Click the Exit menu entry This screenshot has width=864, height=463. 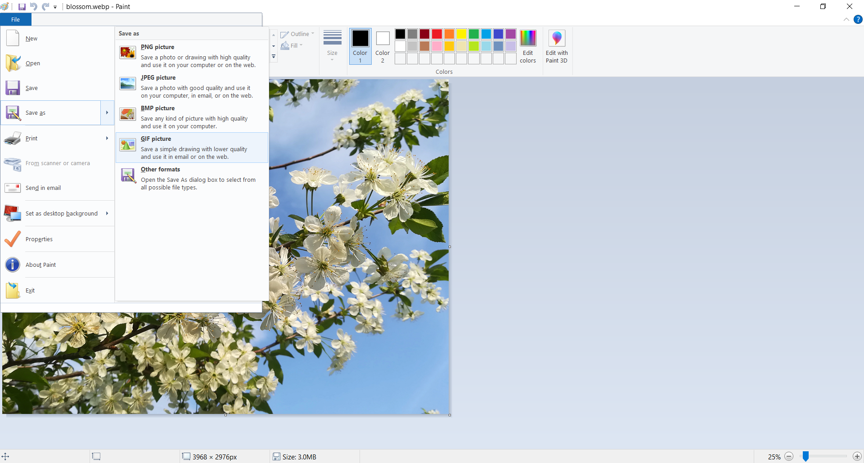tap(30, 290)
